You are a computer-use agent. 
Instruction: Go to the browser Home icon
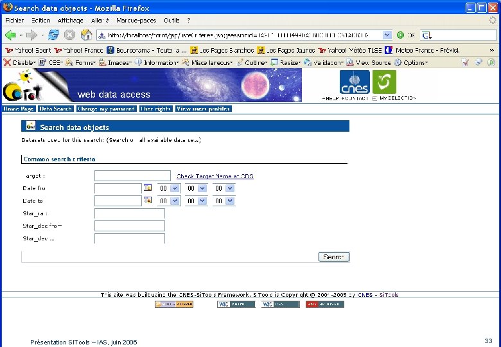[x=86, y=35]
